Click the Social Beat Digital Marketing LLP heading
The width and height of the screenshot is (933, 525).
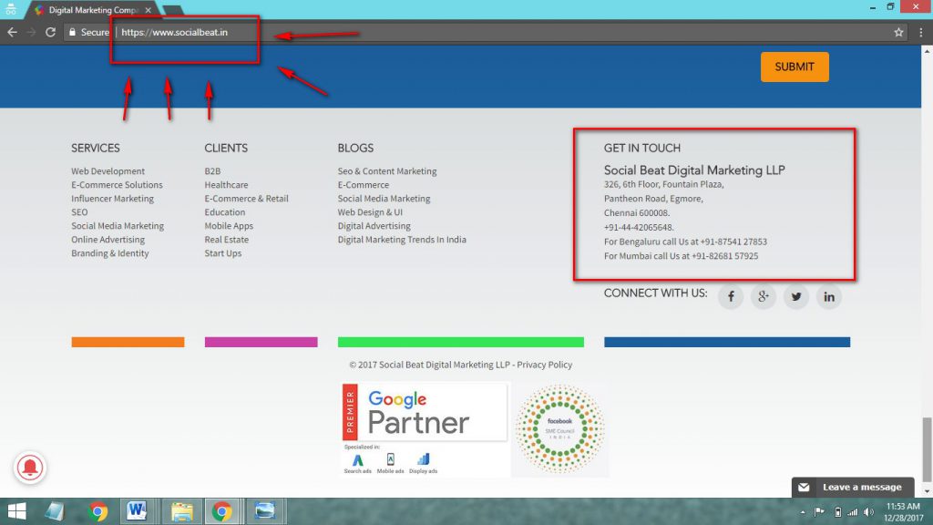pos(694,170)
